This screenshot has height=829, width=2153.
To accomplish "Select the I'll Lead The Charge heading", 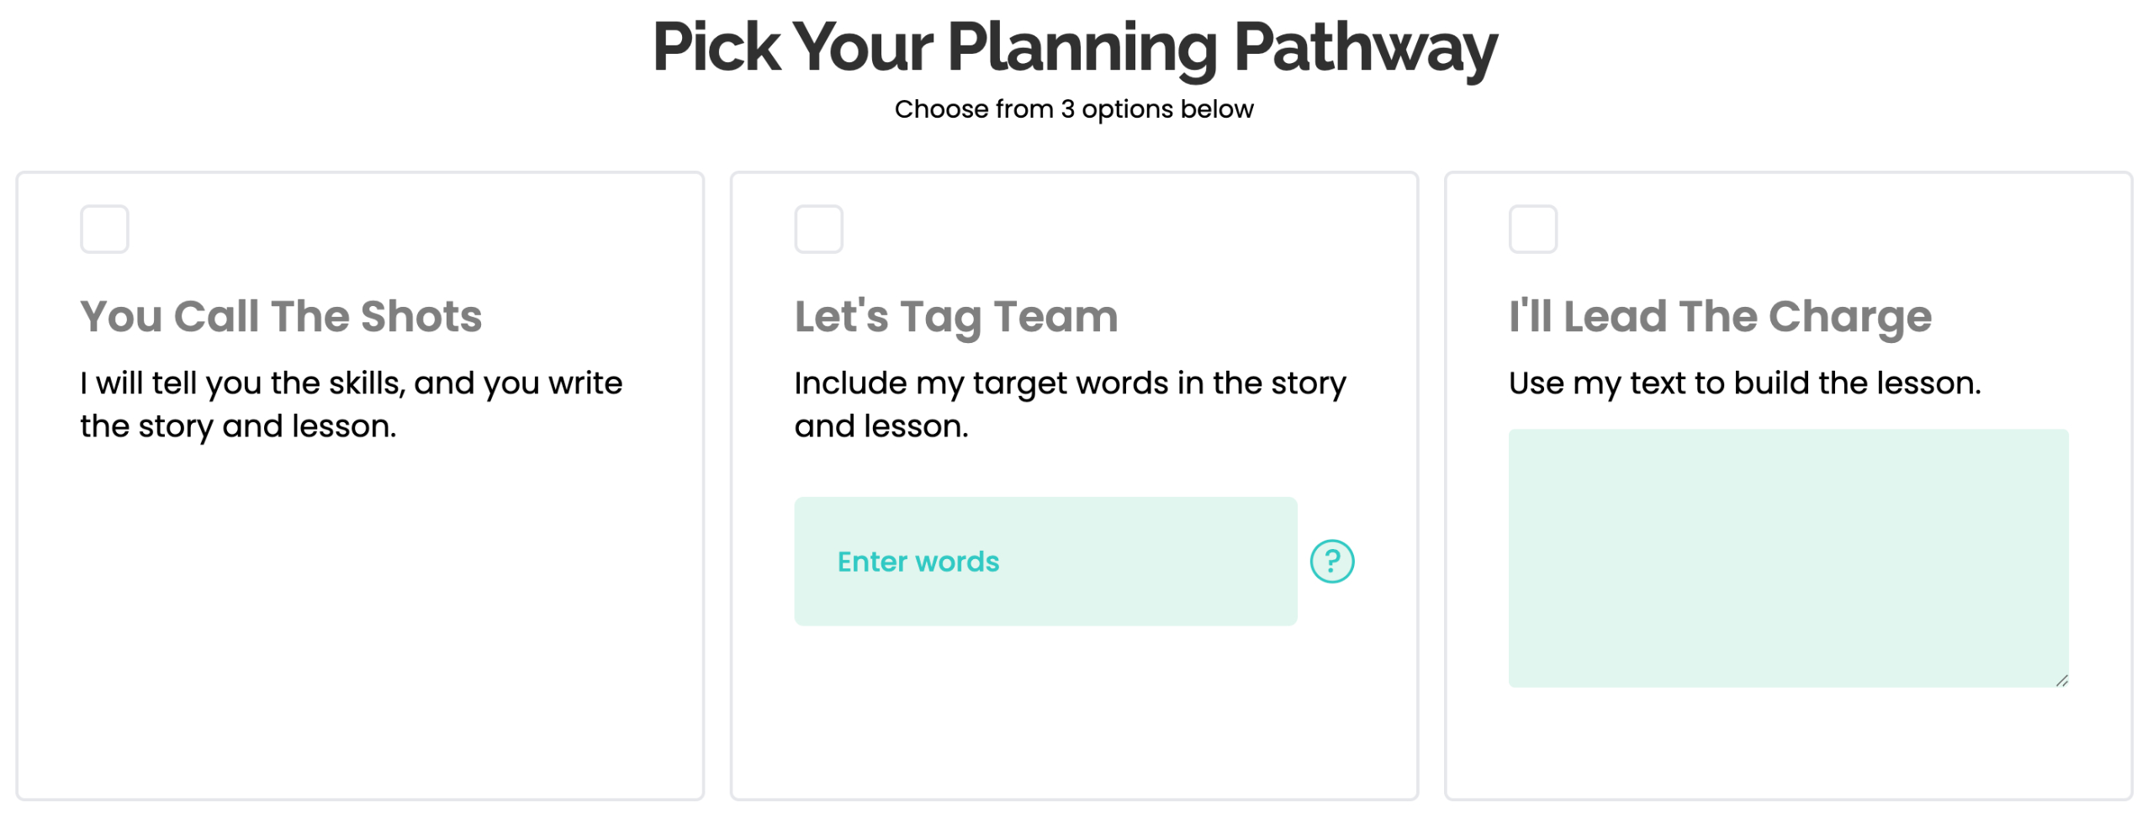I will 1719,317.
